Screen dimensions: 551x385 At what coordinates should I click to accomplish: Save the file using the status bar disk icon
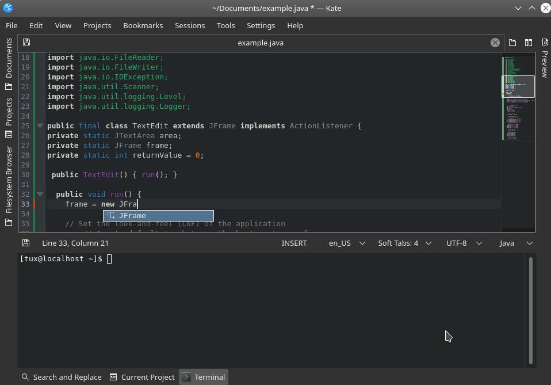point(25,242)
